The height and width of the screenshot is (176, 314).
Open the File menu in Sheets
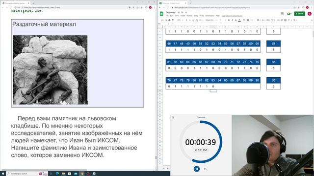167,16
